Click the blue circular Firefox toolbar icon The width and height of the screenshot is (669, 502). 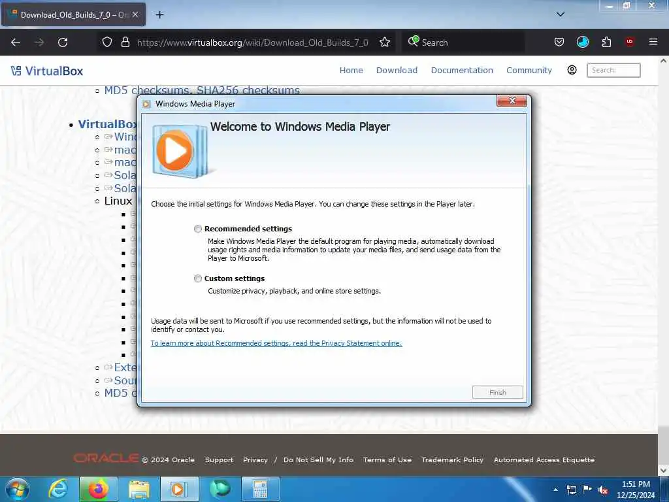click(582, 42)
